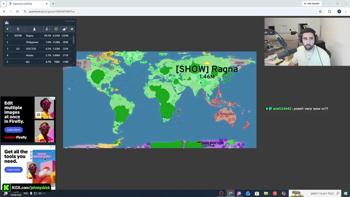
Task: Open File Explorer from the taskbar
Action: coord(266,193)
